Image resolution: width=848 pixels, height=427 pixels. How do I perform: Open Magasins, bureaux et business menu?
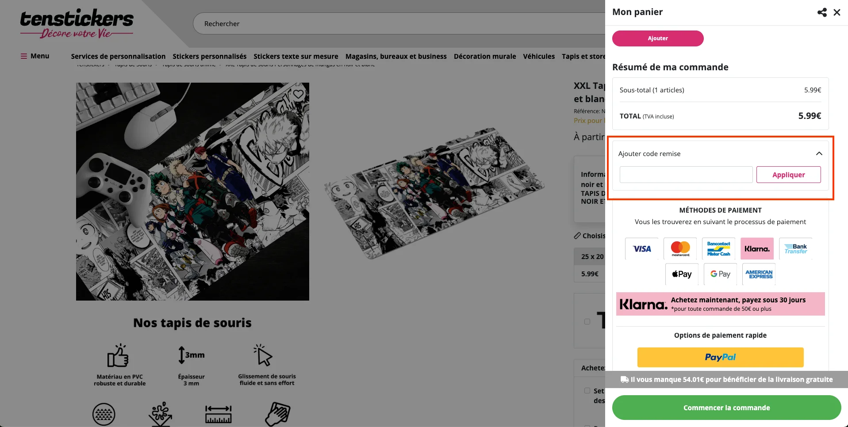[396, 57]
